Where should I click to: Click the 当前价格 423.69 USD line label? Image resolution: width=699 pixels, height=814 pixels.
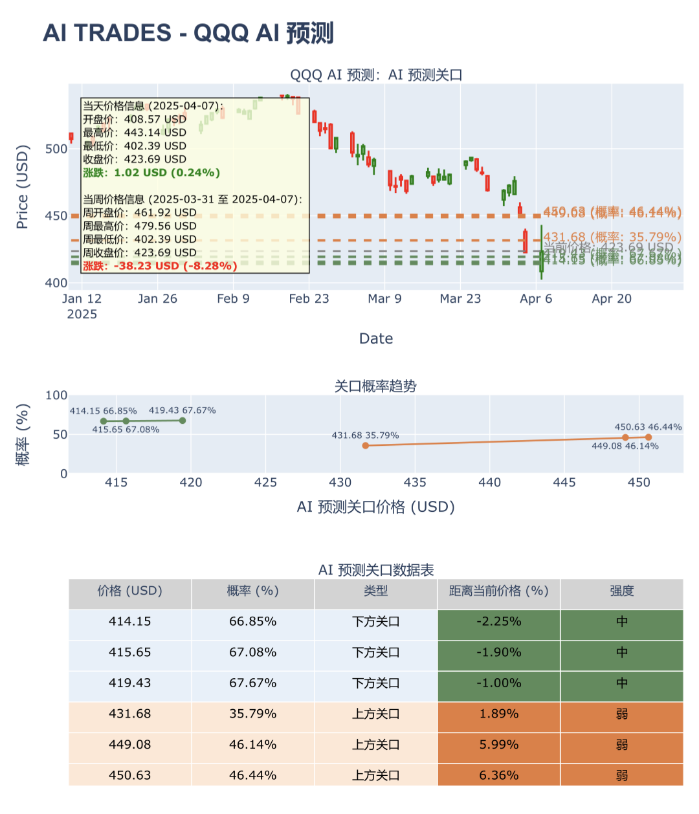pos(608,247)
